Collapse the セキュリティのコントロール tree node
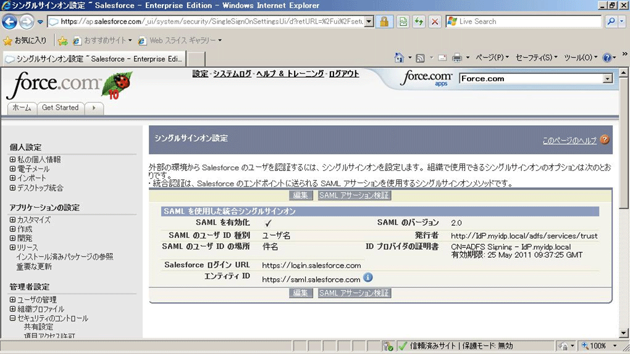The width and height of the screenshot is (630, 354). [12, 318]
